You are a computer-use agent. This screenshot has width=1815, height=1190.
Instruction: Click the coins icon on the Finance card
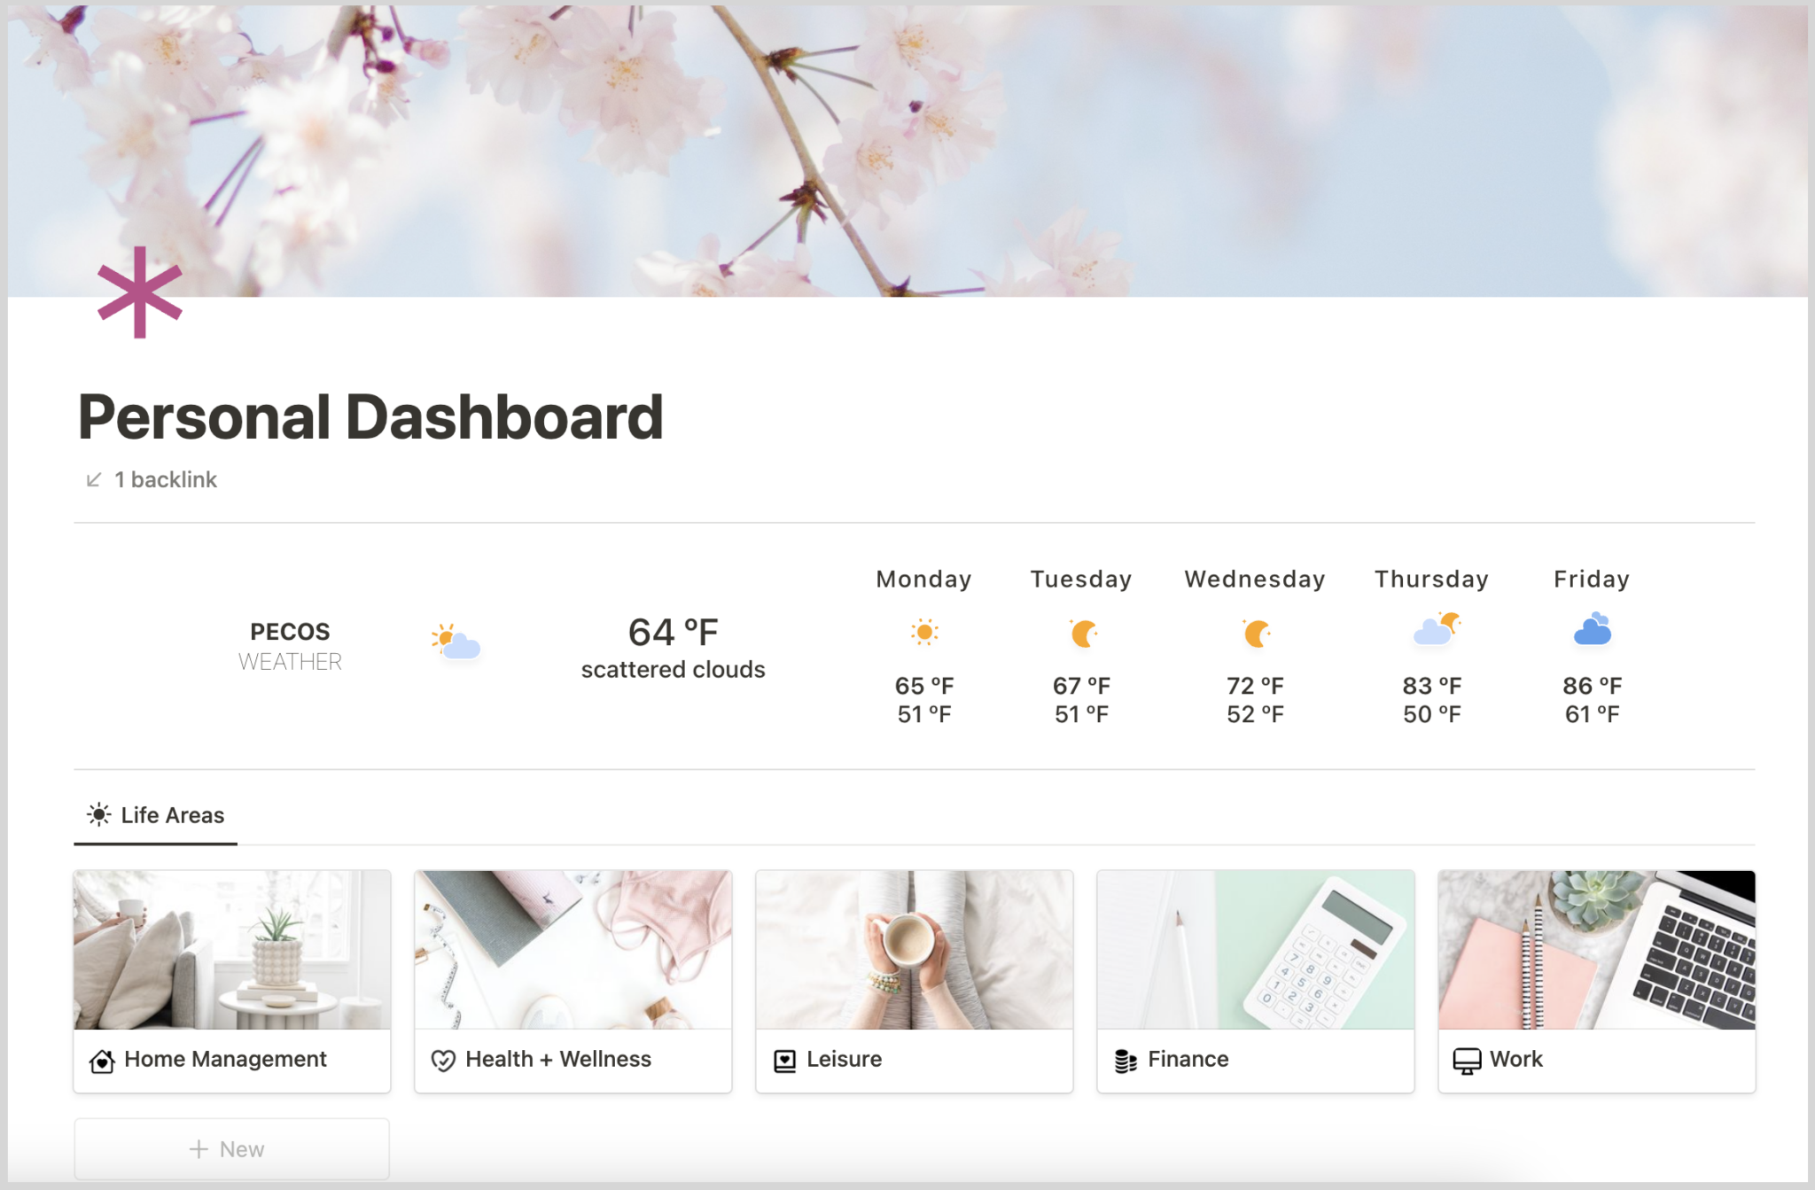[1126, 1059]
